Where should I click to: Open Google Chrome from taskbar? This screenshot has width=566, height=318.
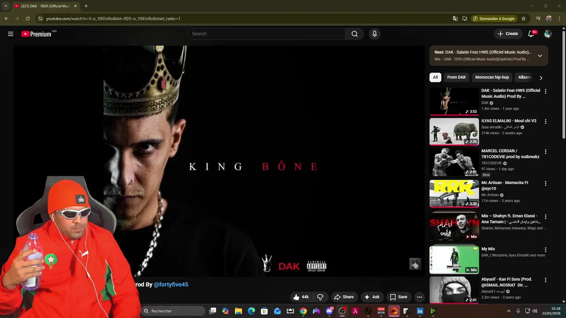303,311
